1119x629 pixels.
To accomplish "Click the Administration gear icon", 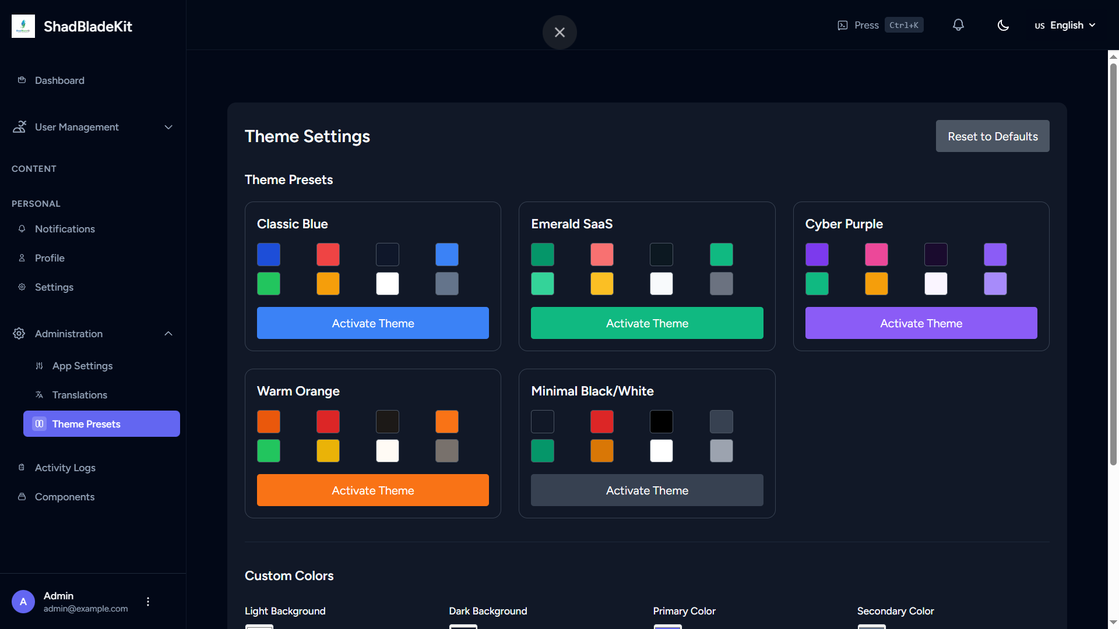I will (x=19, y=334).
